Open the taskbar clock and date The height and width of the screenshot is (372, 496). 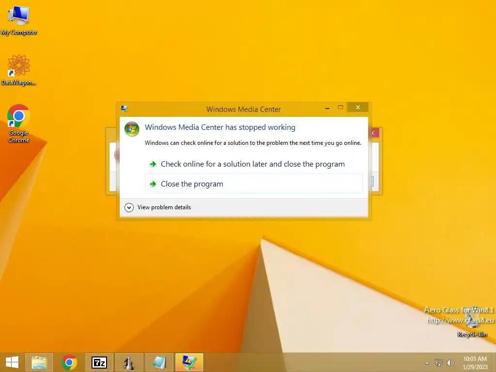pos(475,362)
